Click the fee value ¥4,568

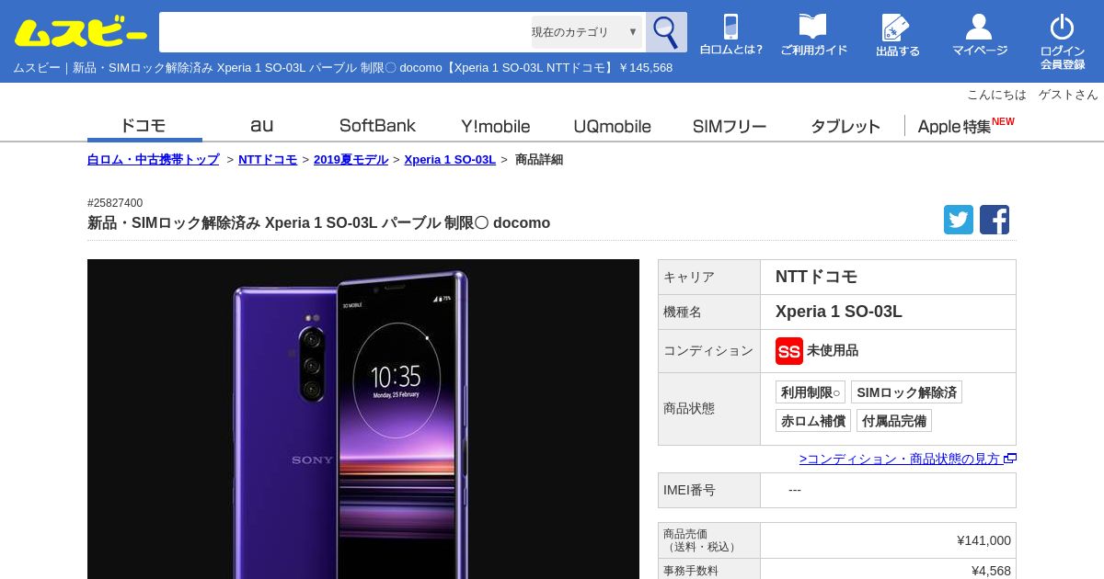(991, 571)
